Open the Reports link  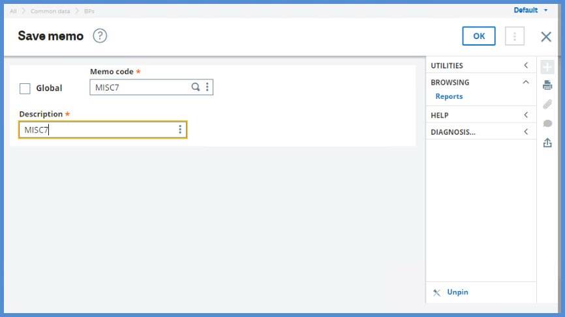tap(449, 96)
